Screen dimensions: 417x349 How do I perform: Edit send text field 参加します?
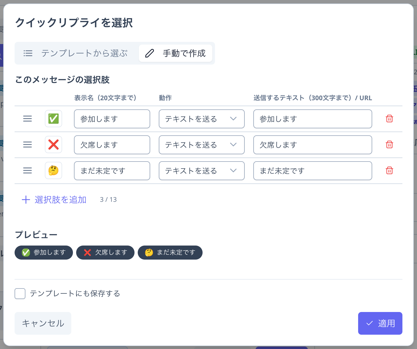(x=313, y=119)
